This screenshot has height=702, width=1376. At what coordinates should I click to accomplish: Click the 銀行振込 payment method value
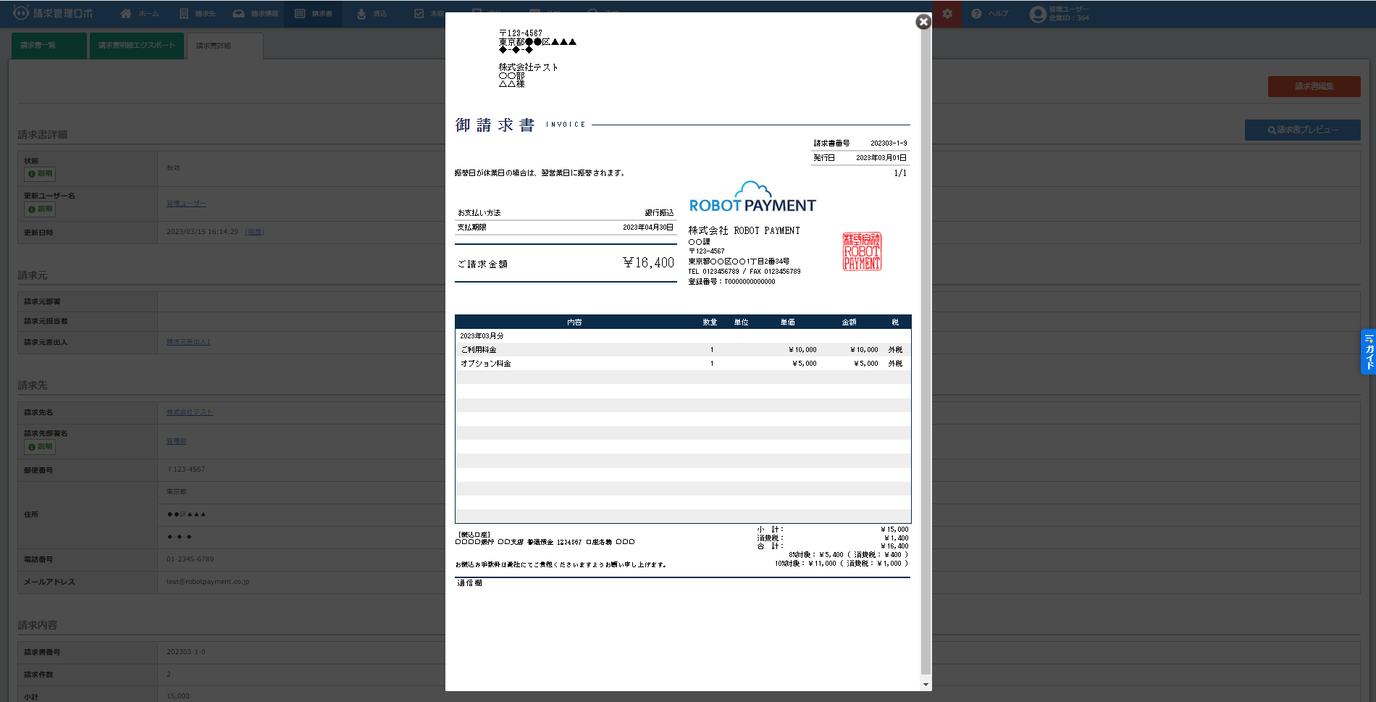659,213
